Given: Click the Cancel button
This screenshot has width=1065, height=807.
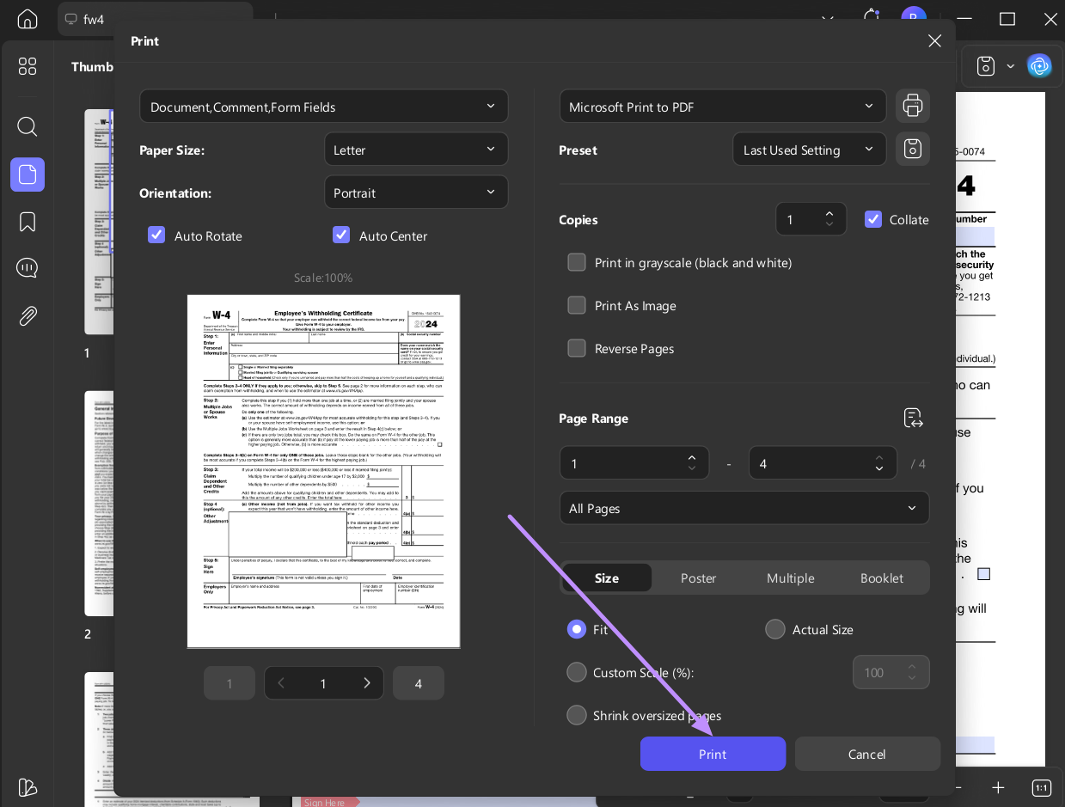Looking at the screenshot, I should (x=867, y=754).
